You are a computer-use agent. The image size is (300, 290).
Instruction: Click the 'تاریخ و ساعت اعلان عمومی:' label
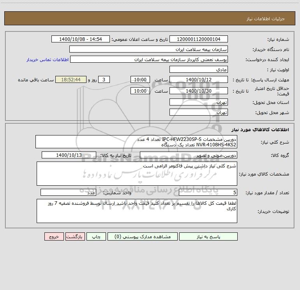(x=139, y=39)
